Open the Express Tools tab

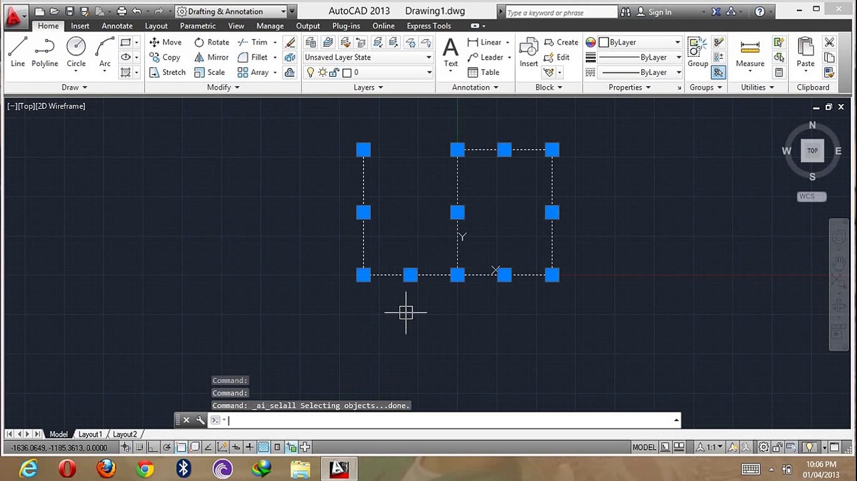(x=428, y=26)
